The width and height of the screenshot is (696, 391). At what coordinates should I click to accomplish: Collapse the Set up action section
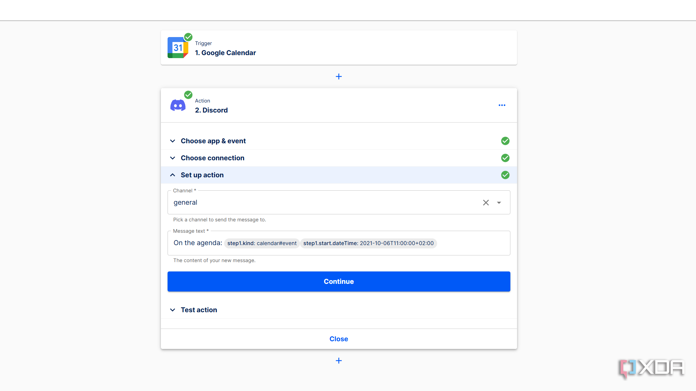click(x=173, y=175)
